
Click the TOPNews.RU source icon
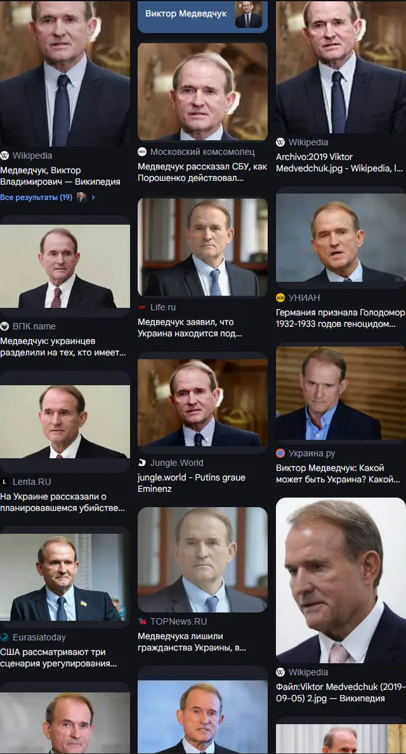click(x=142, y=621)
